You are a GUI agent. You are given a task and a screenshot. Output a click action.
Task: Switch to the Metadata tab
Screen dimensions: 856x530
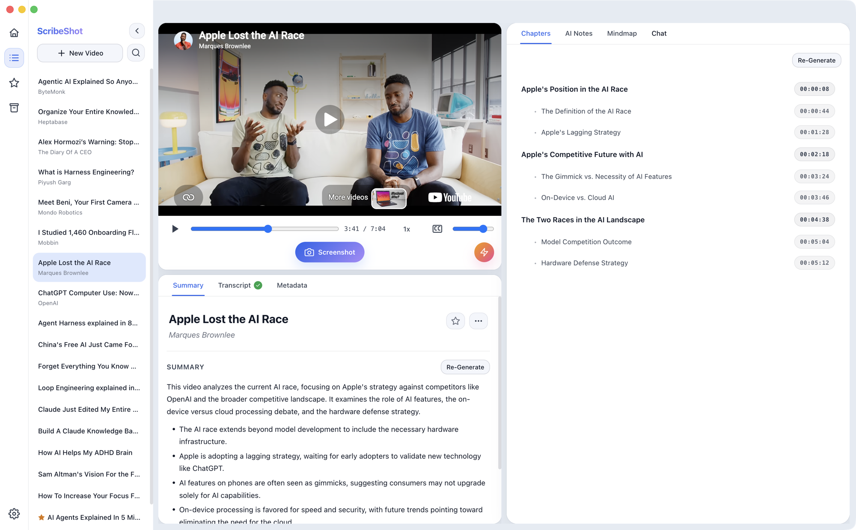coord(292,286)
